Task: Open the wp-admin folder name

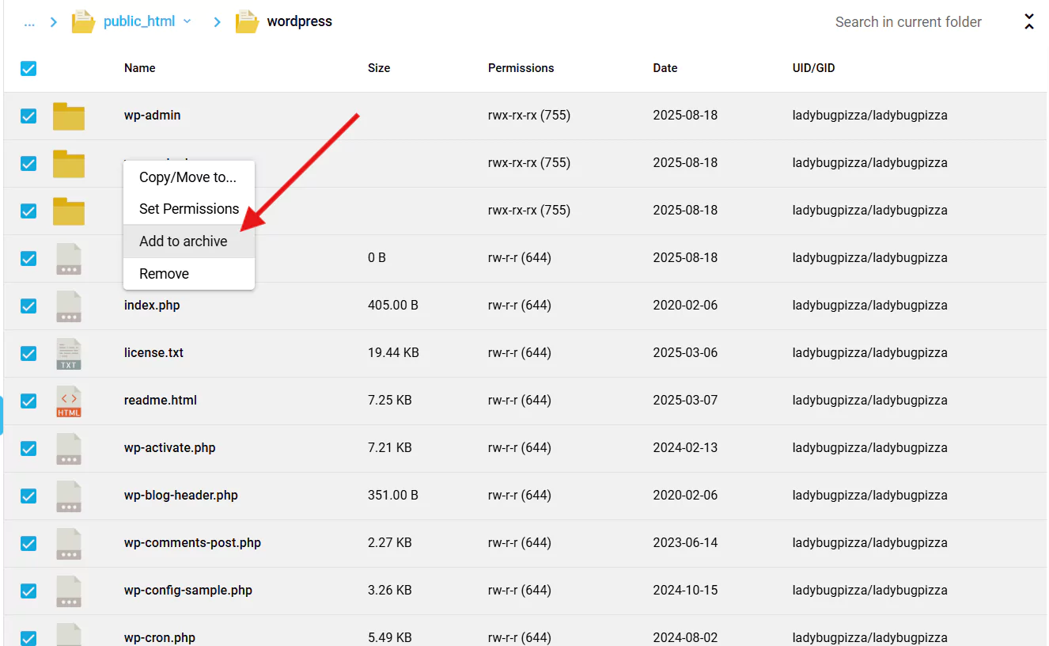Action: 153,116
